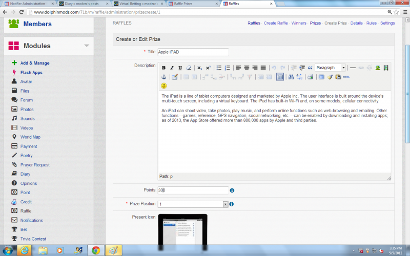This screenshot has width=410, height=256.
Task: Collapse the Modules menu arrow
Action: pos(87,46)
